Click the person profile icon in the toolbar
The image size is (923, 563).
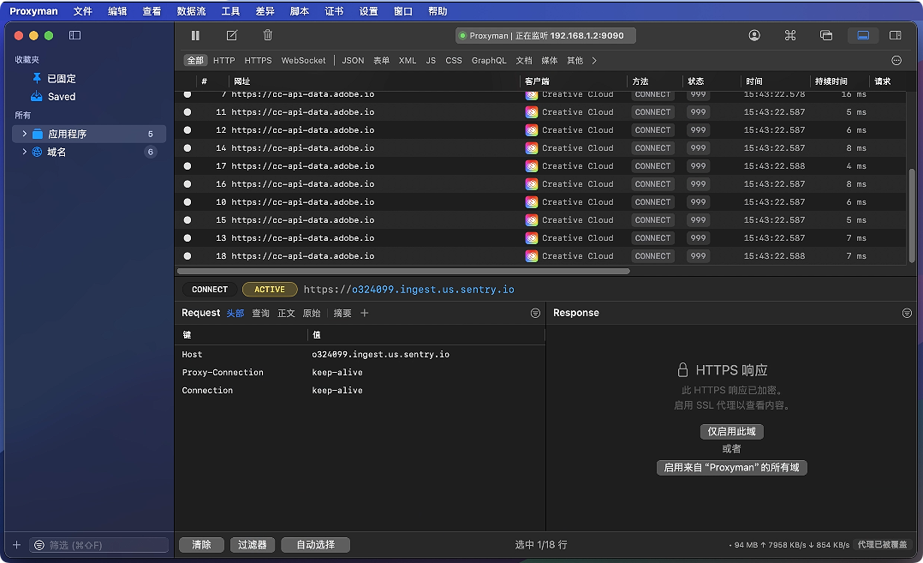[754, 35]
